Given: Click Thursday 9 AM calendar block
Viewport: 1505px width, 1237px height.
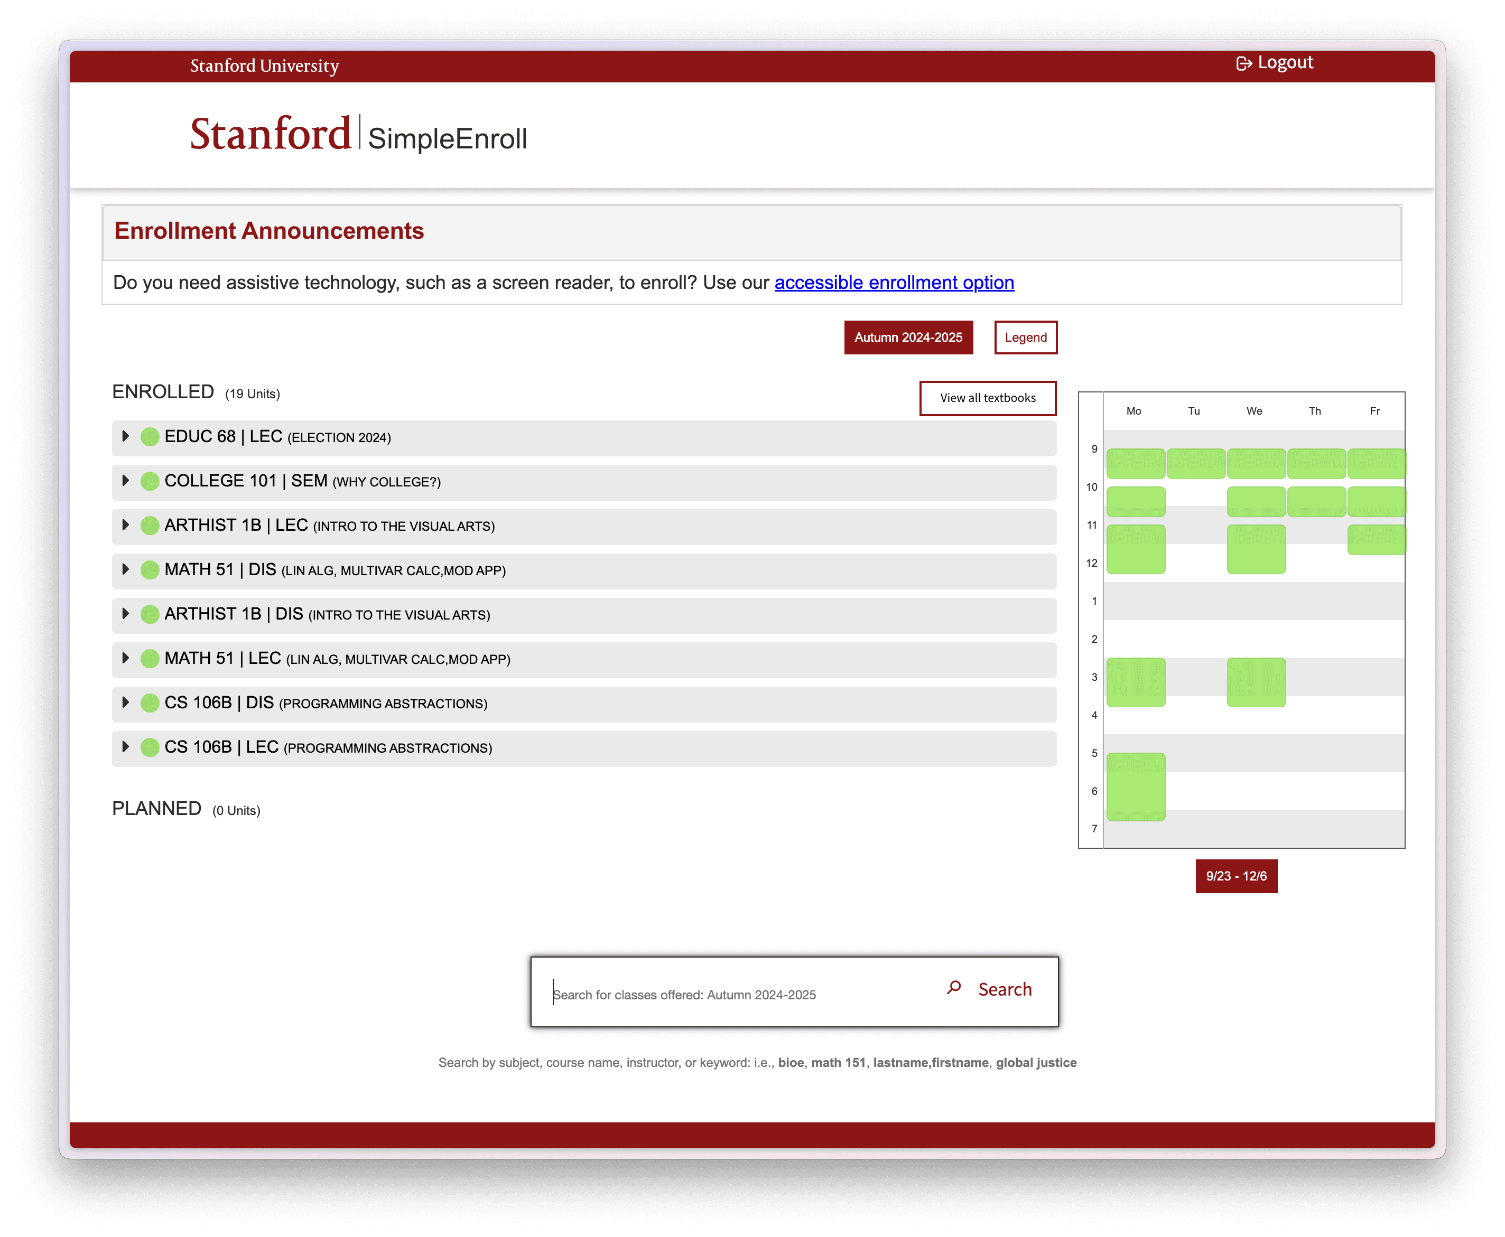Looking at the screenshot, I should click(1316, 463).
